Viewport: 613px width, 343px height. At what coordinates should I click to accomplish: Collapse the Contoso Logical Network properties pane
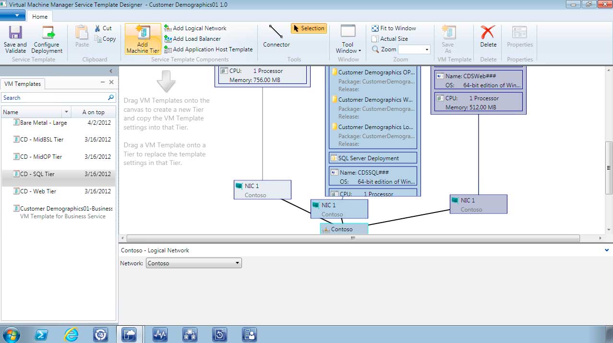[608, 250]
